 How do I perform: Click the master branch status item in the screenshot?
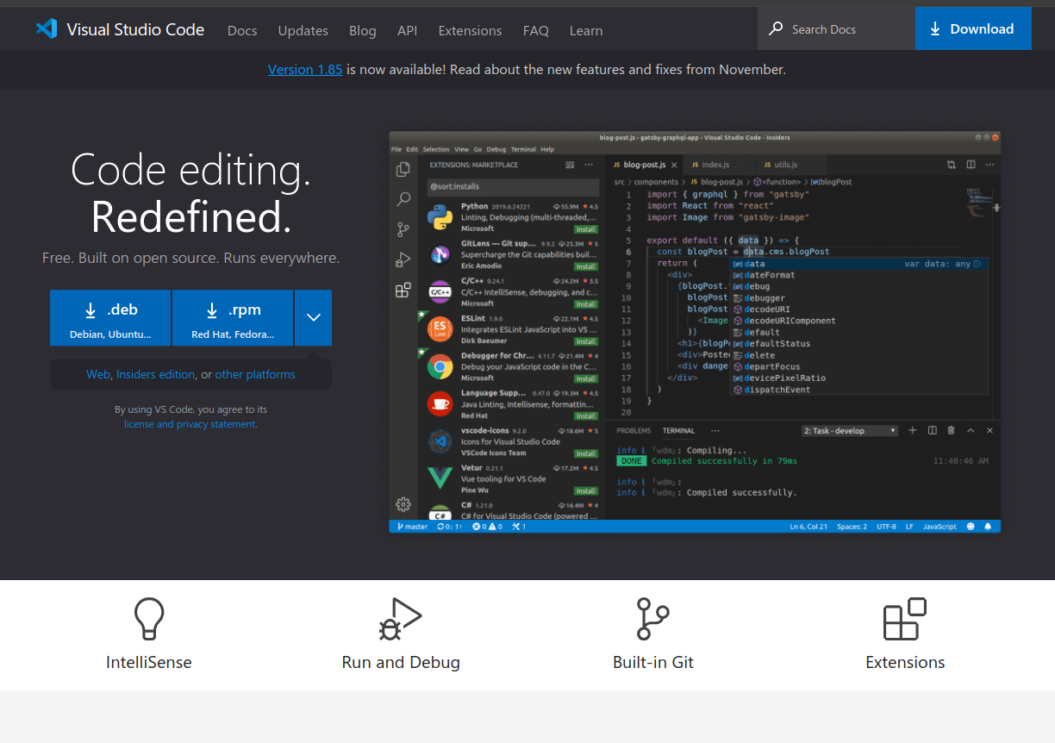pyautogui.click(x=412, y=526)
